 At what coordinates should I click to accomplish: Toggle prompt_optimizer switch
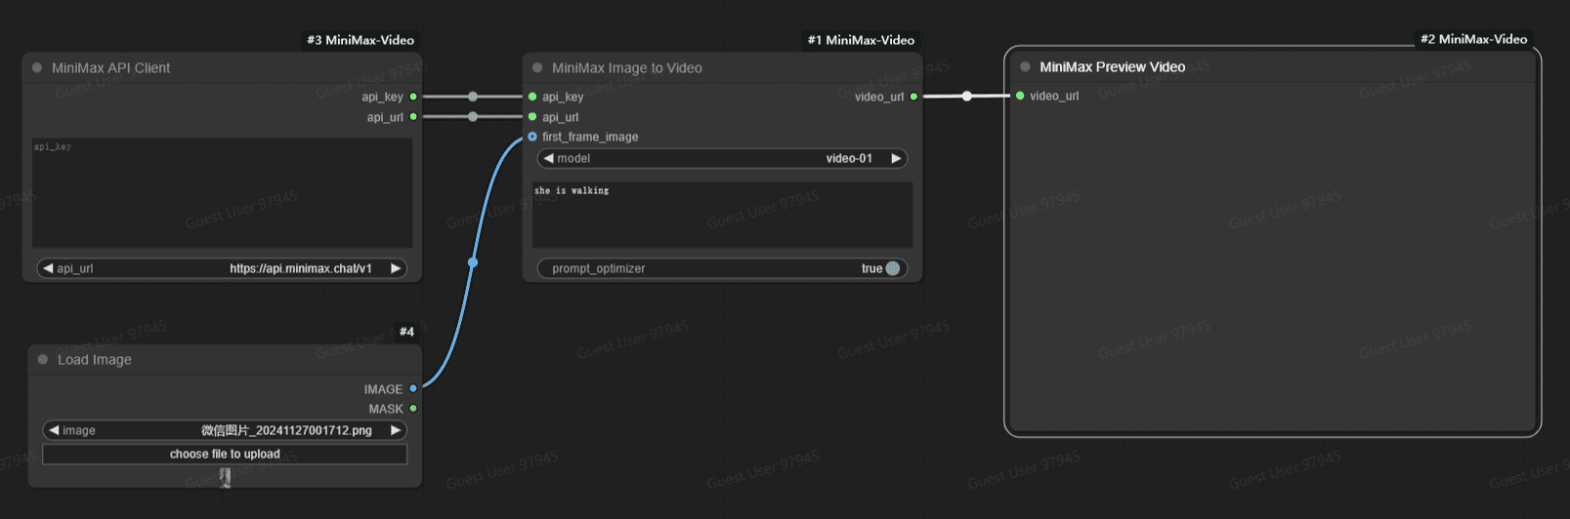(x=892, y=268)
